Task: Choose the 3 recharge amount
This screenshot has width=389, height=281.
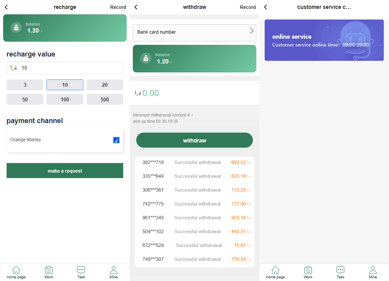Action: pos(25,85)
